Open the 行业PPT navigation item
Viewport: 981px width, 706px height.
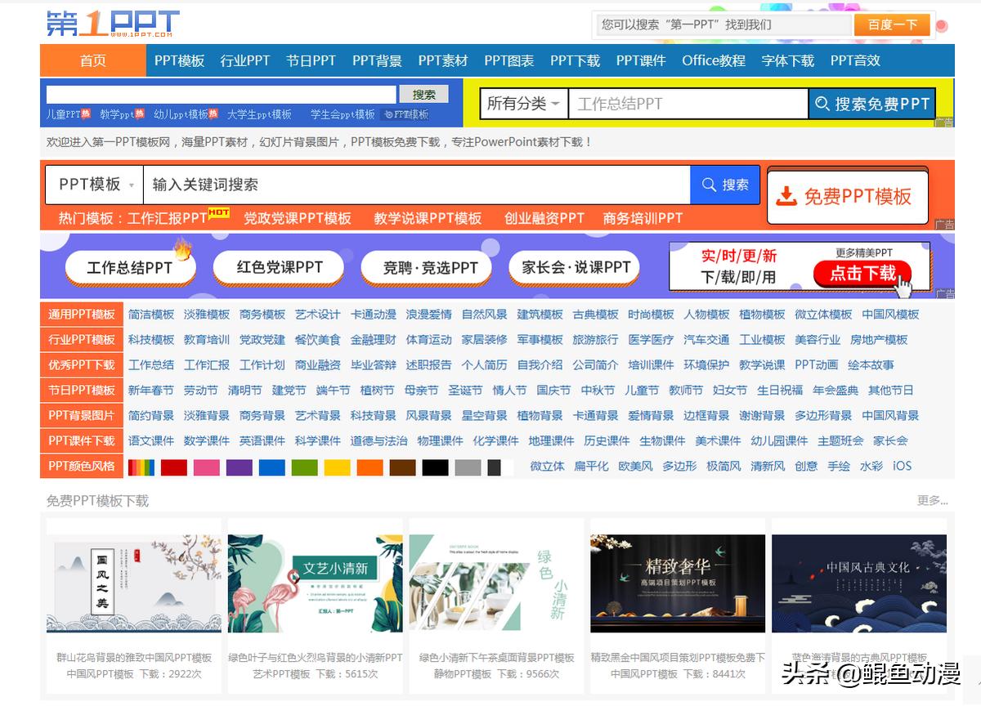coord(244,60)
